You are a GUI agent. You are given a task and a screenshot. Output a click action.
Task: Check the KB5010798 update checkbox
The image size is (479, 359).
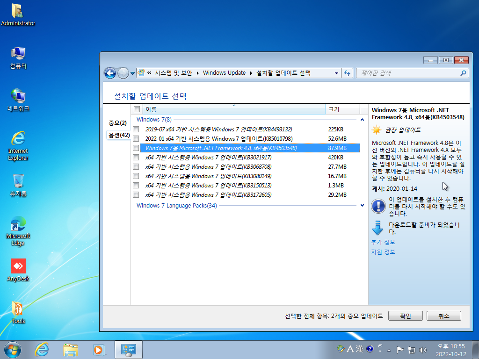(x=136, y=138)
